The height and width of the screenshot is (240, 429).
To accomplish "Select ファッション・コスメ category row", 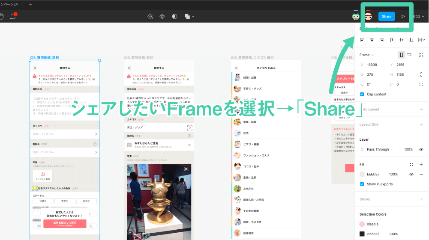I will click(266, 155).
